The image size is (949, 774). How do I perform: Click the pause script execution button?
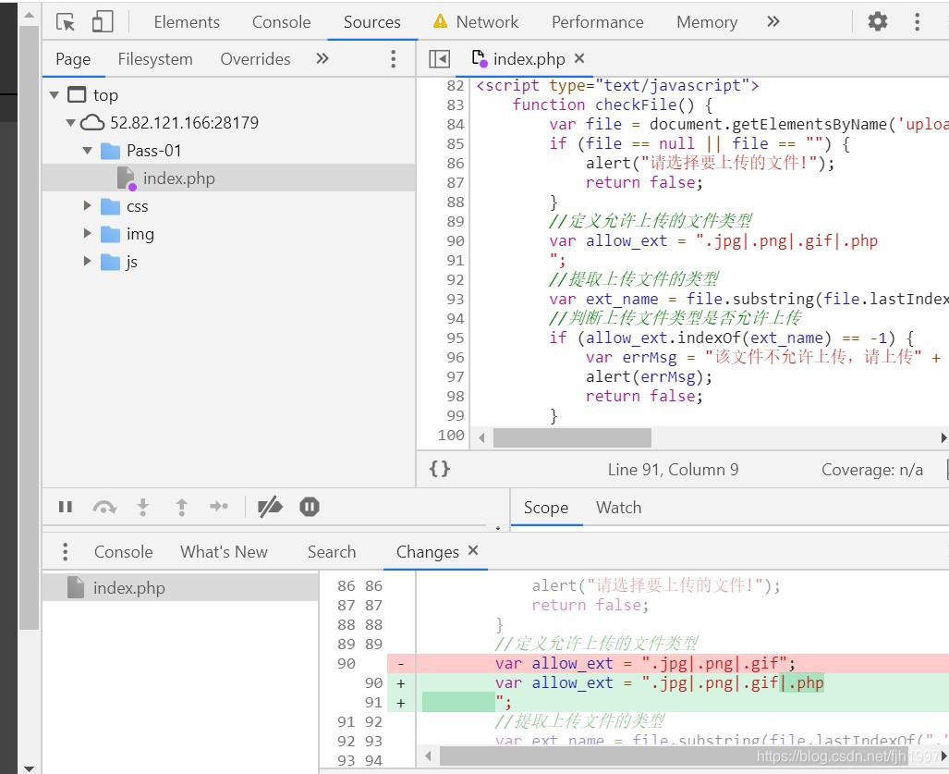pos(66,507)
